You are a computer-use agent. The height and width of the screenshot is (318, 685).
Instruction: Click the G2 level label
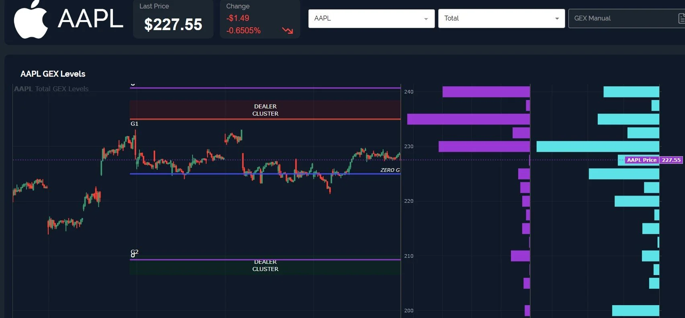135,252
